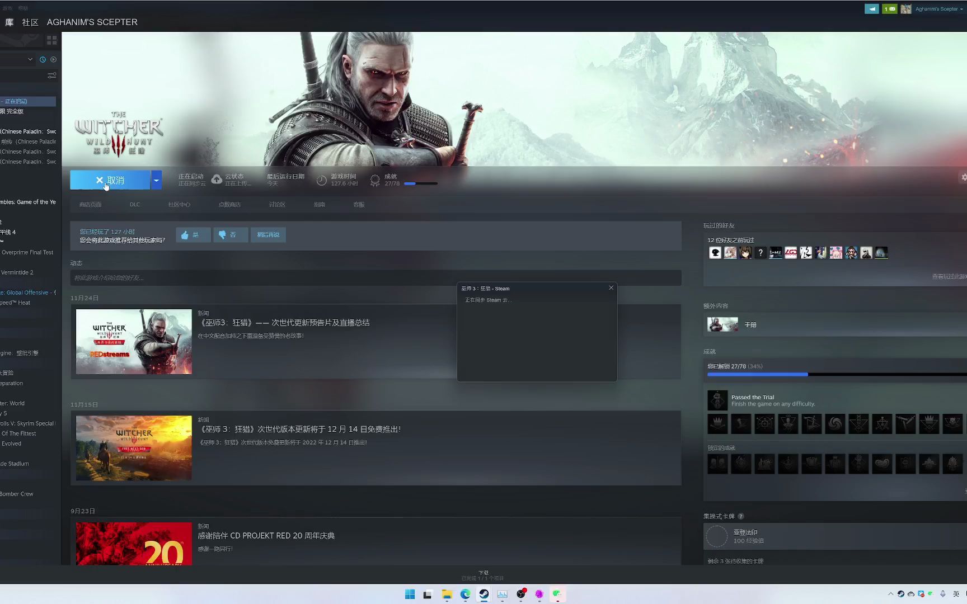This screenshot has height=604, width=967.
Task: Click the announcements megaphone icon in the header
Action: 871,8
